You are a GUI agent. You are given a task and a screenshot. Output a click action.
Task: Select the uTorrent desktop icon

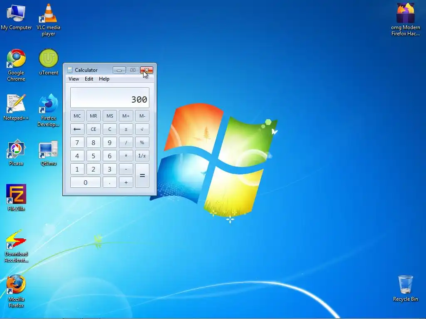48,62
